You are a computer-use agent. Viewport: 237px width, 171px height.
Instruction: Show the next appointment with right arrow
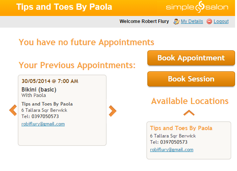coord(112,111)
